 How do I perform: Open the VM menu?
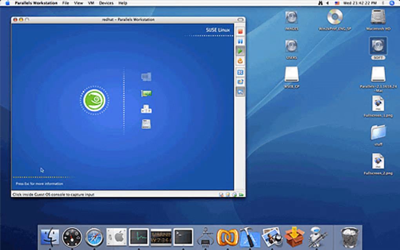(91, 3)
